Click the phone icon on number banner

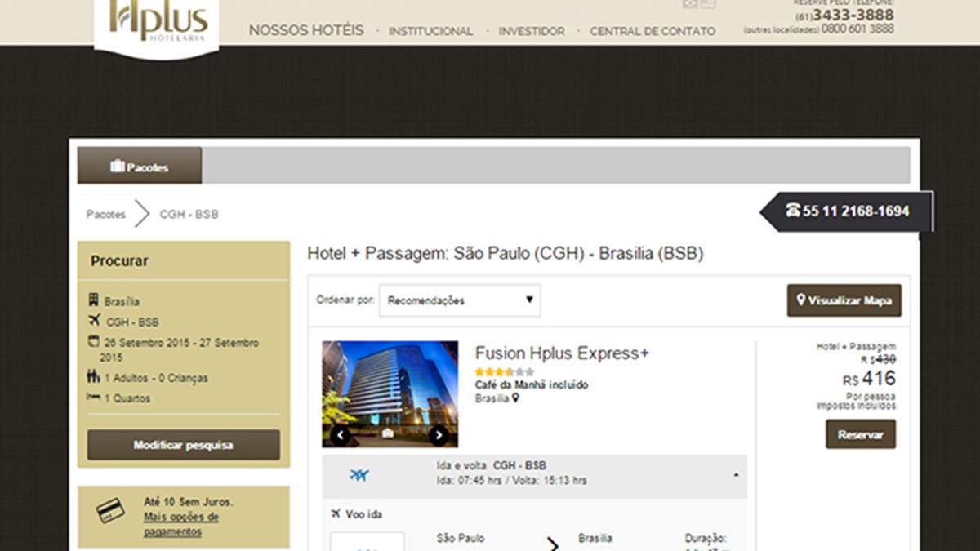click(792, 210)
